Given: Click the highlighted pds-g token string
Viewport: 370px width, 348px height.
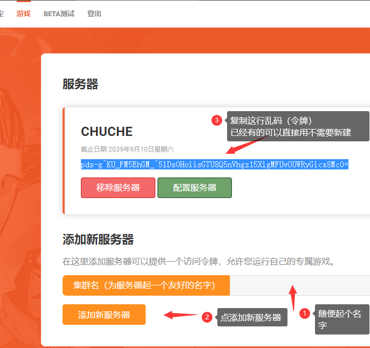Looking at the screenshot, I should tap(215, 165).
